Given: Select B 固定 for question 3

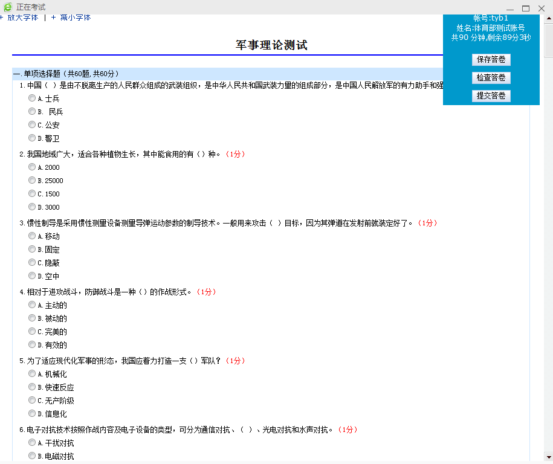Looking at the screenshot, I should 32,250.
